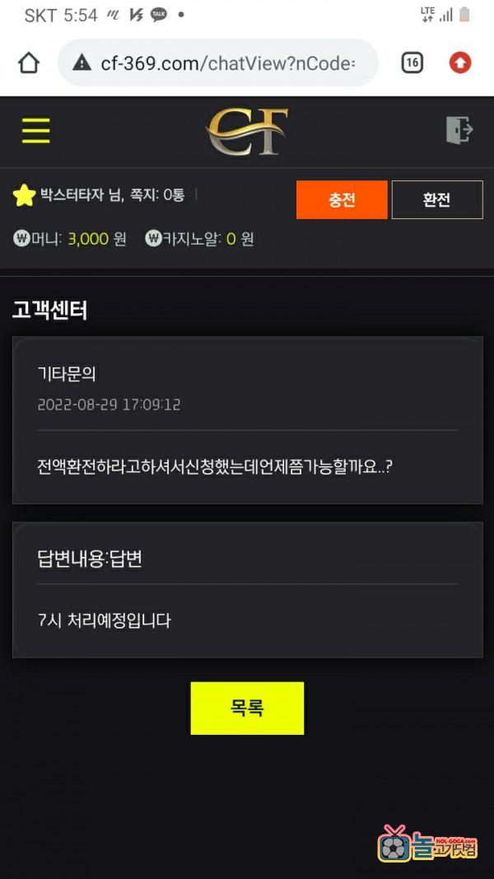Screen dimensions: 494x879
Task: Tap the 기타문의 inquiry title
Action: [x=67, y=374]
